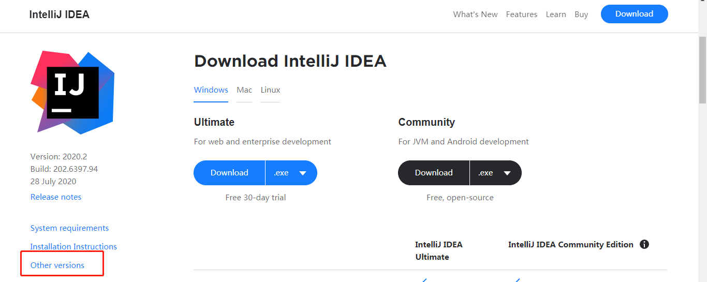This screenshot has height=282, width=707.
Task: Open Installation Instructions link
Action: [x=73, y=247]
